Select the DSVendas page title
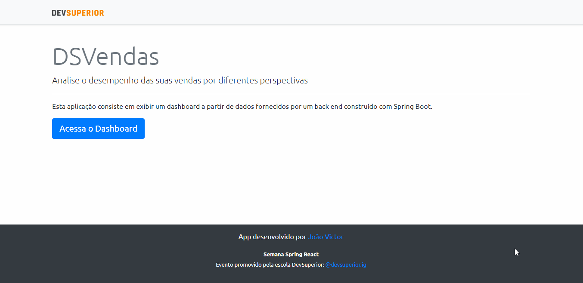The height and width of the screenshot is (283, 583). click(105, 56)
